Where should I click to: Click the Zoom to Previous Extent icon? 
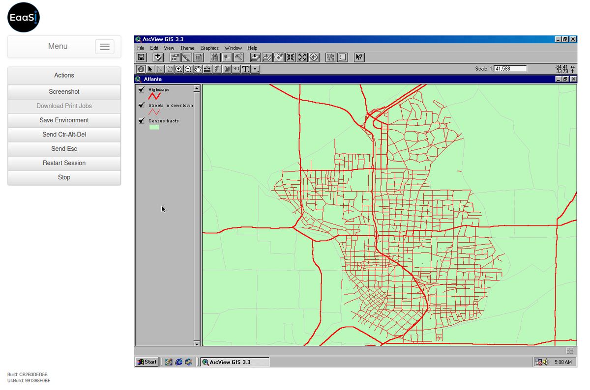click(x=314, y=57)
